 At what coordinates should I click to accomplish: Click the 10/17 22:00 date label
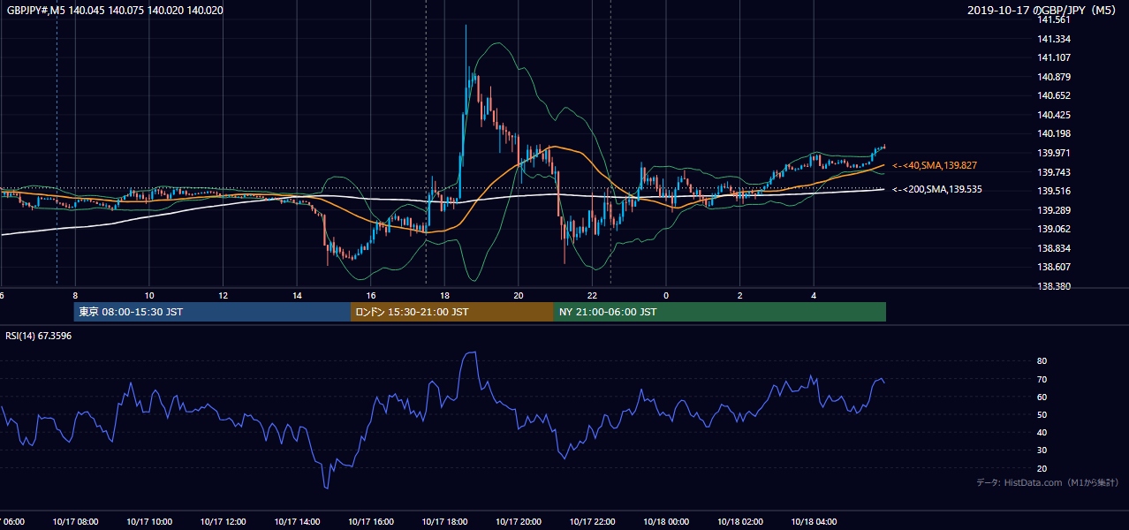tap(593, 522)
